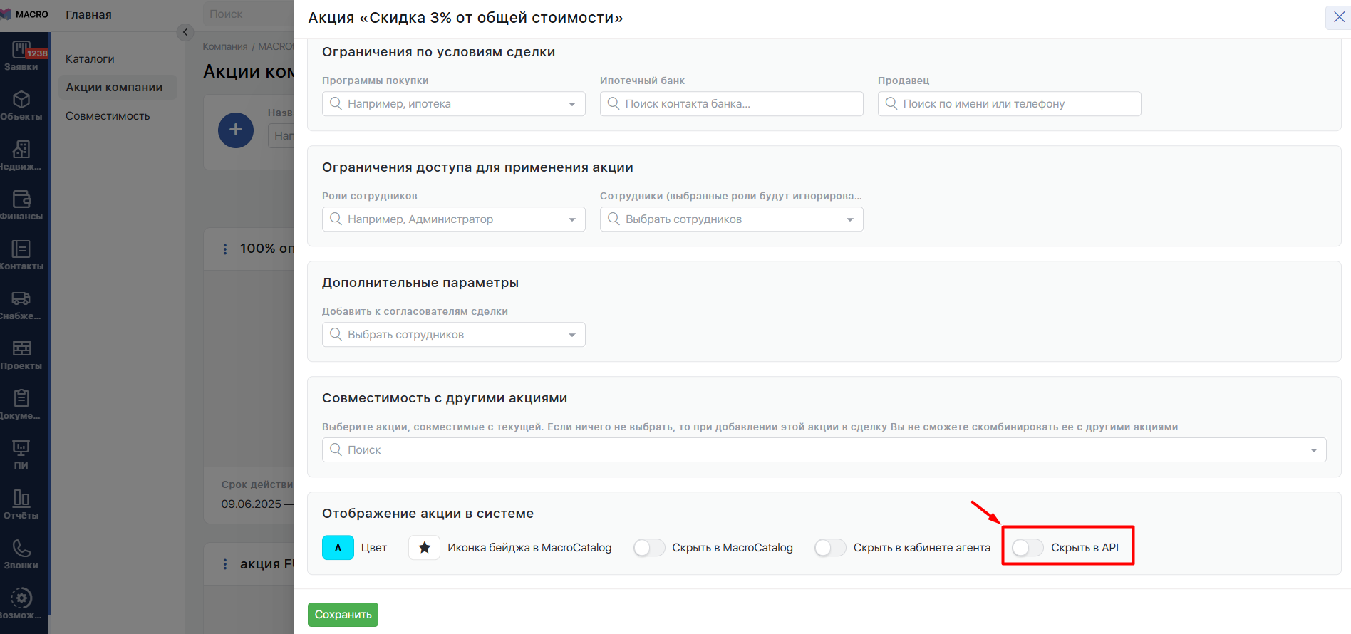
Task: Open the Объекты cube icon
Action: 21,105
